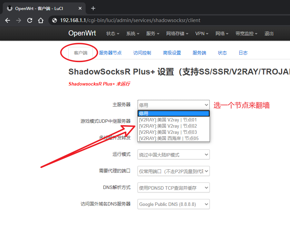Switch to the 服务器节点 tab

pos(110,53)
